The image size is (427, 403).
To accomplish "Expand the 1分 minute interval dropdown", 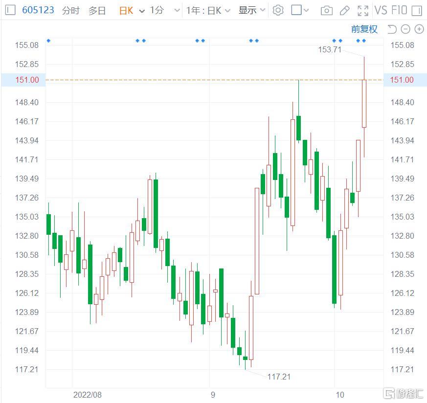I will point(177,11).
